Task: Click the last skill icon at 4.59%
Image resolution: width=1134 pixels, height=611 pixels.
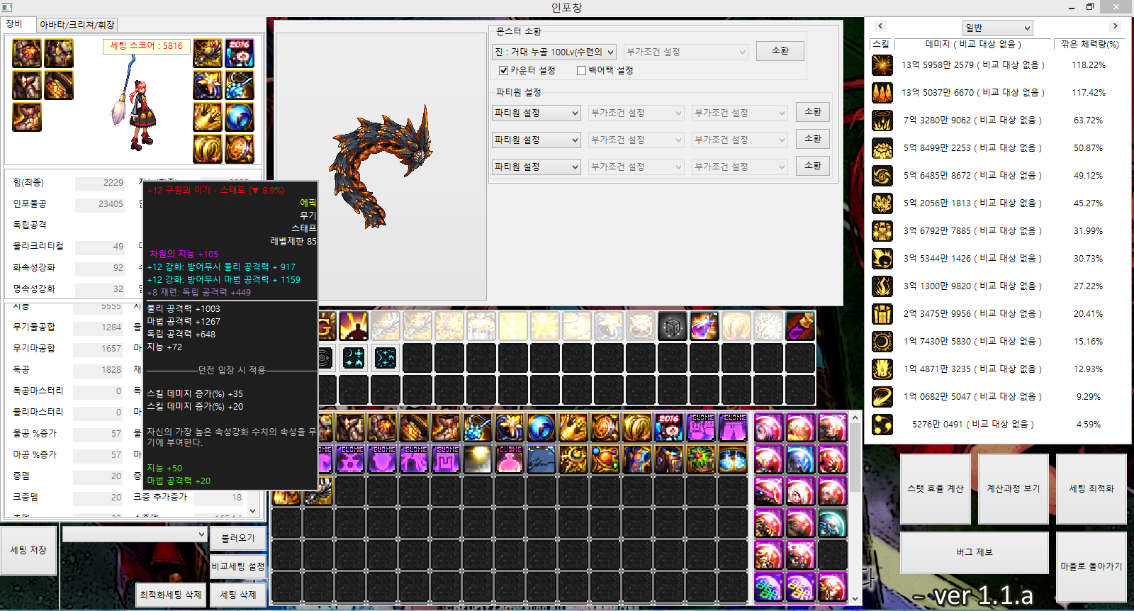Action: (x=882, y=425)
